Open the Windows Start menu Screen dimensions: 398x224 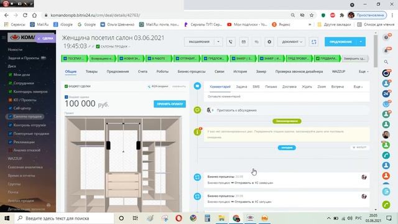[7, 218]
